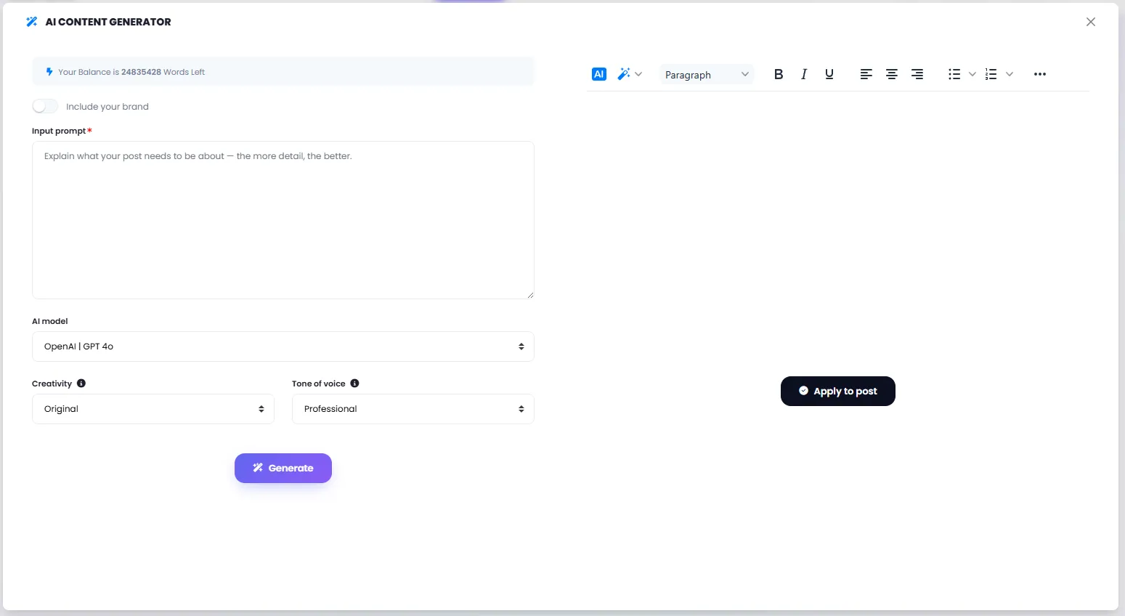The height and width of the screenshot is (616, 1125).
Task: Align text left
Action: click(866, 74)
